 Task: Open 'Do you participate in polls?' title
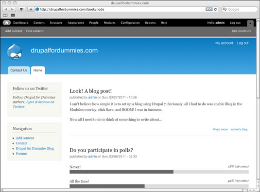point(101,150)
